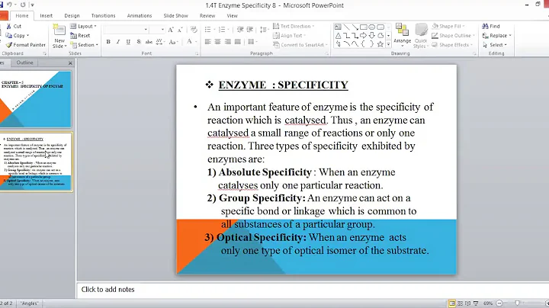Open the Arrange menu
The width and height of the screenshot is (549, 308).
pos(403,36)
